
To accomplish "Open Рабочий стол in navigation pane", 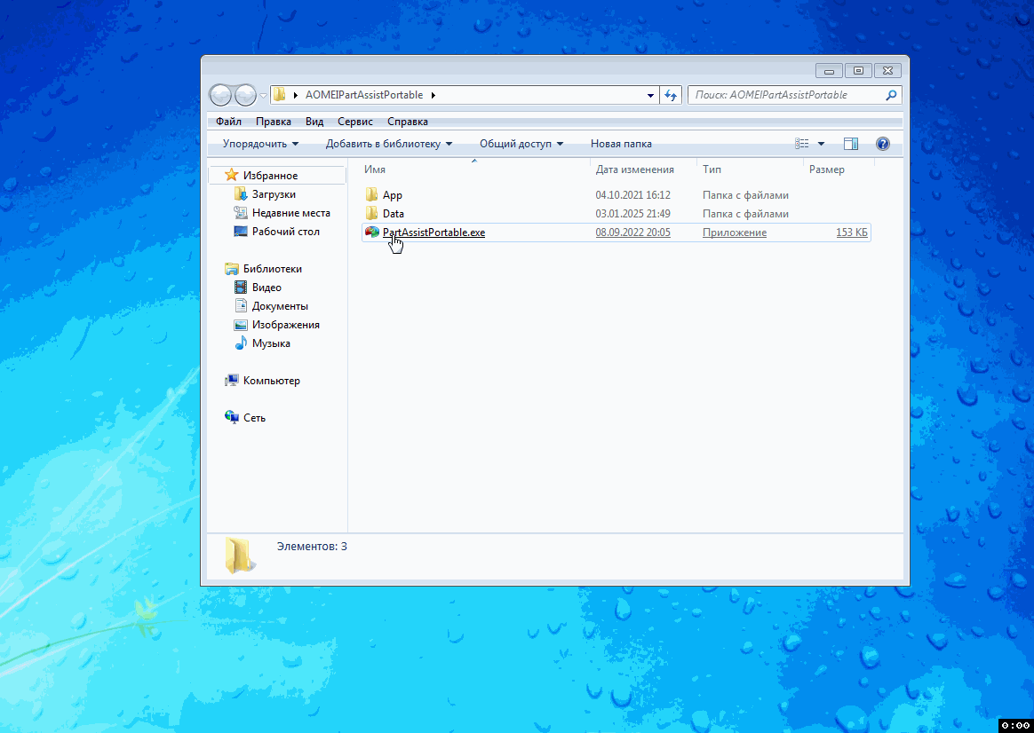I will click(285, 231).
